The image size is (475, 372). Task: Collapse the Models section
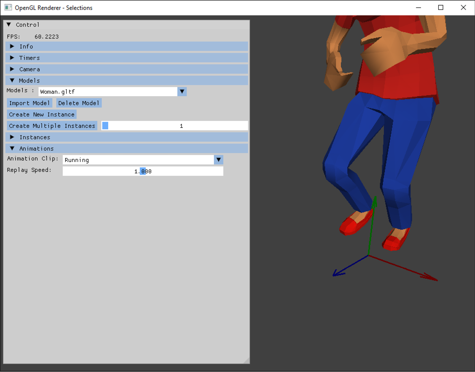(x=12, y=80)
